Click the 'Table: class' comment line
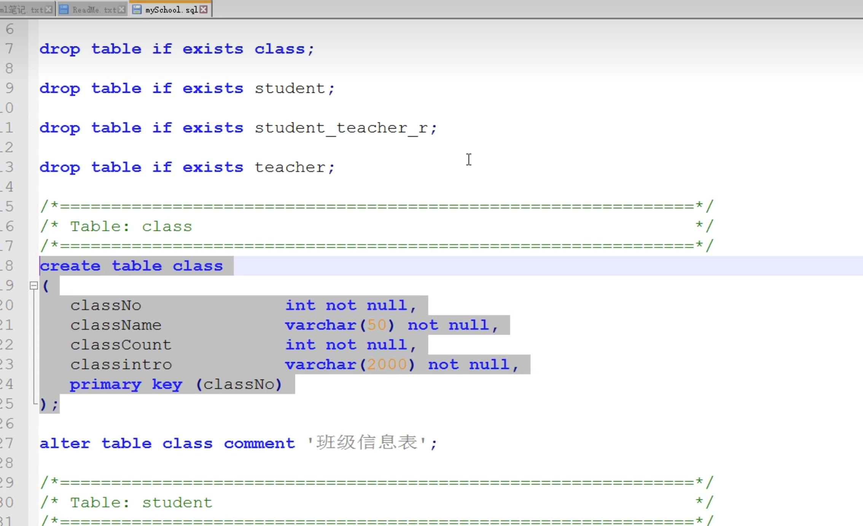Screen dimensions: 863x526 (x=131, y=226)
